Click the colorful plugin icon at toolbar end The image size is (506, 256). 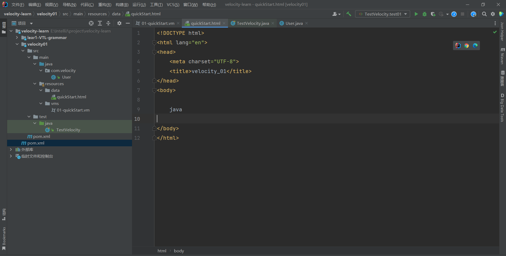pyautogui.click(x=501, y=14)
